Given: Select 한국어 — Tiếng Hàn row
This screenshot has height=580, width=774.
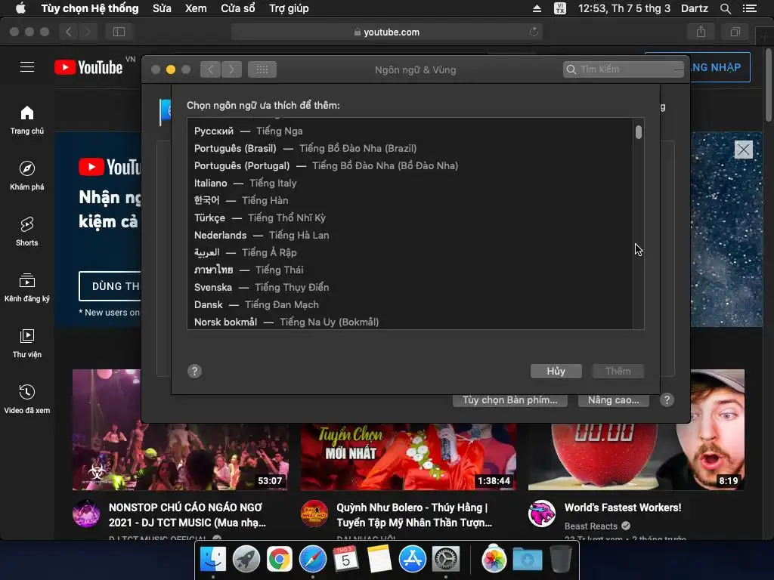Looking at the screenshot, I should coord(410,200).
